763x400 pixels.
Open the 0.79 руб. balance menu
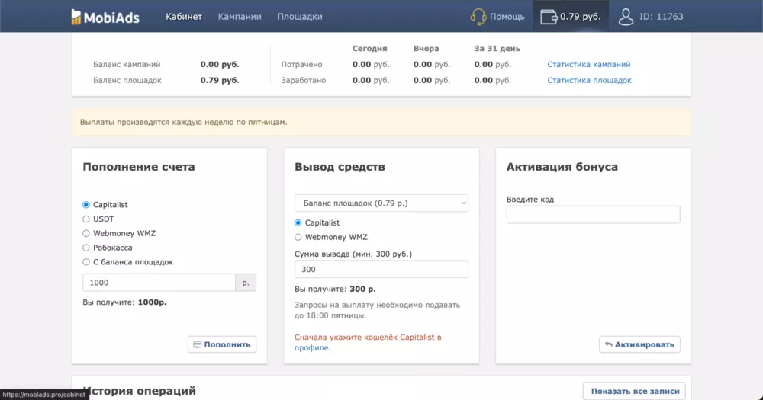tap(571, 17)
